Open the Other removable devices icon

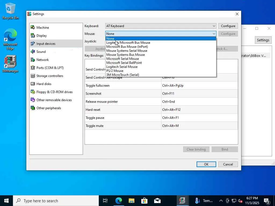33,100
